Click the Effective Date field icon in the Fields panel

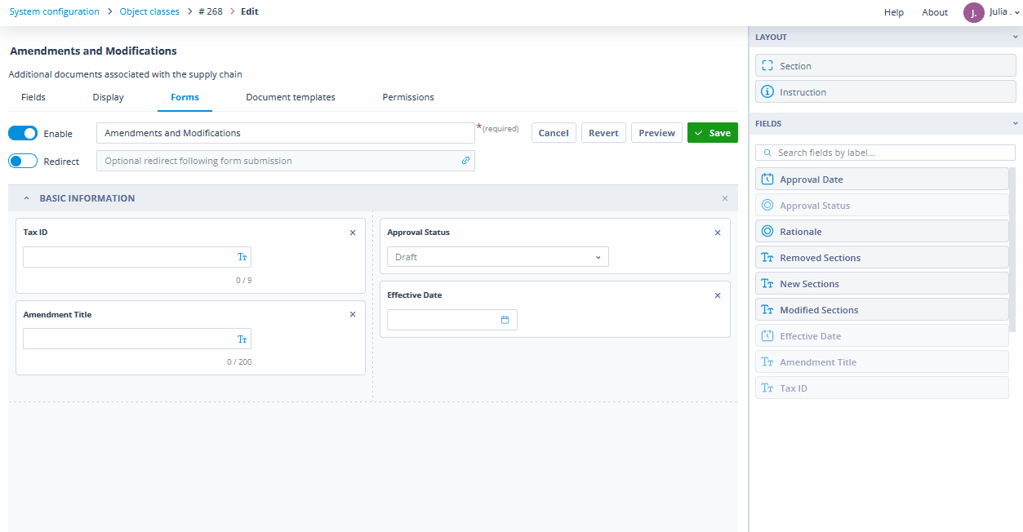coord(767,336)
